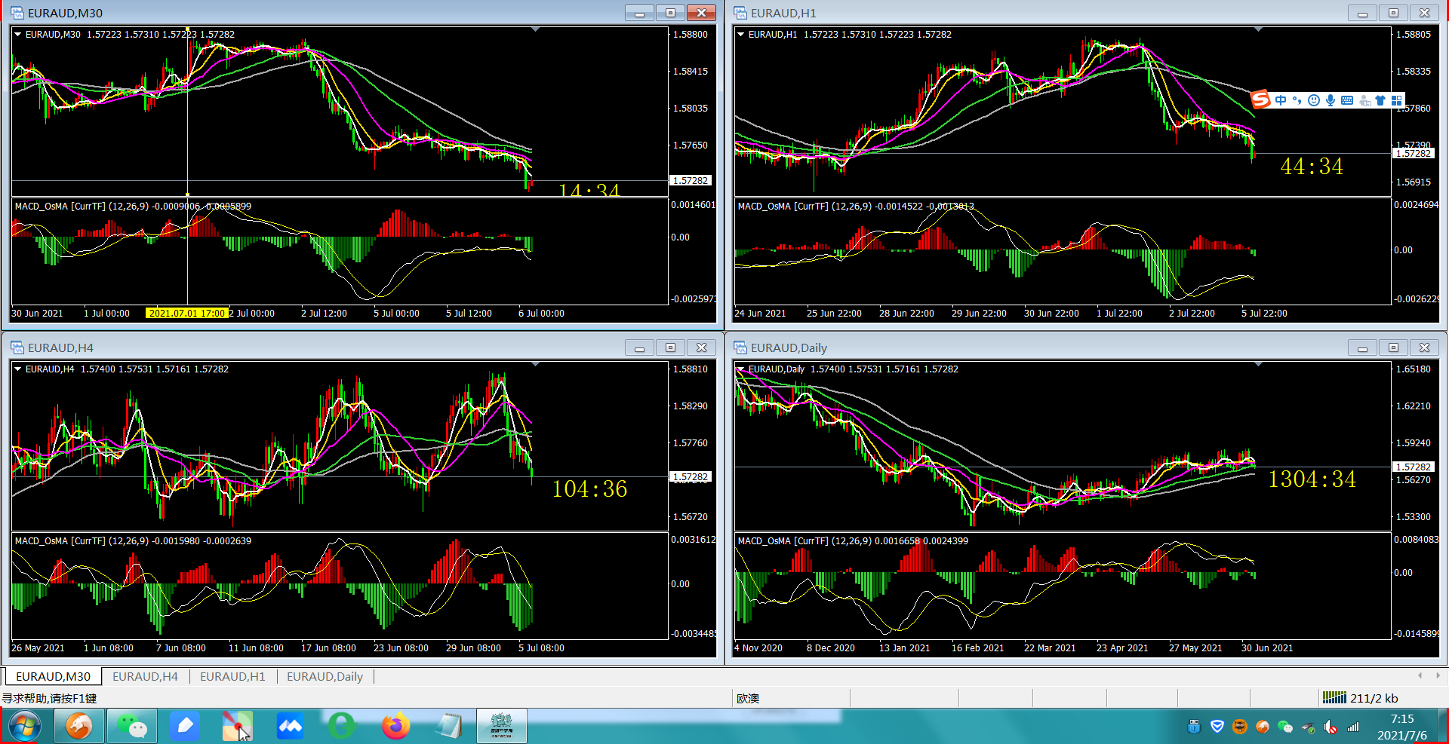This screenshot has height=744, width=1449.
Task: Toggle Chinese/English mode in Sogou toolbar
Action: [x=1281, y=100]
